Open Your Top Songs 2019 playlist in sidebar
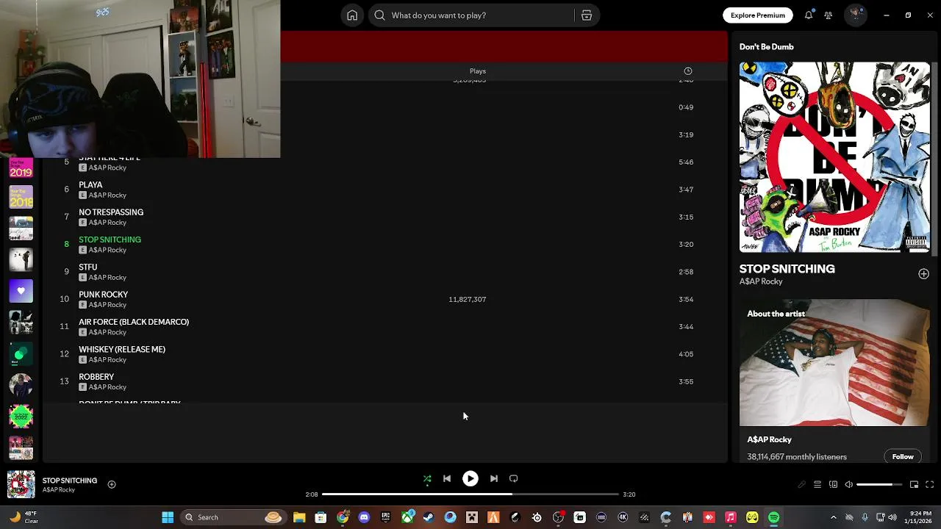Image resolution: width=941 pixels, height=529 pixels. coord(21,168)
